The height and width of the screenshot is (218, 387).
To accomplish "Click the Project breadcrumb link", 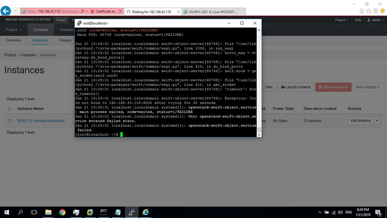I will point(10,55).
